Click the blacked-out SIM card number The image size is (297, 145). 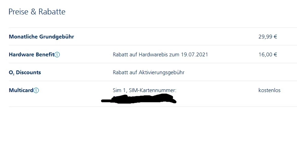click(x=139, y=99)
